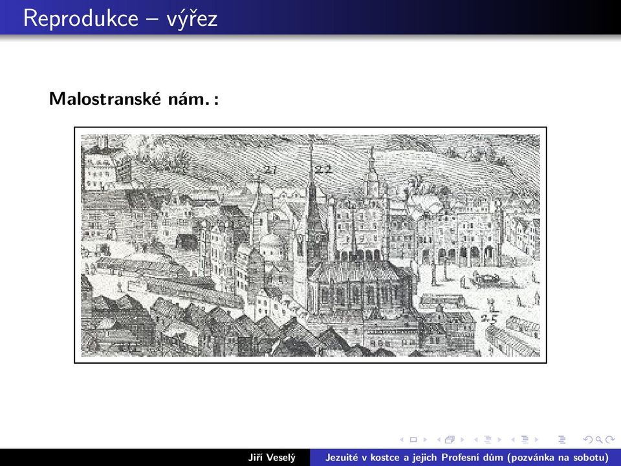The width and height of the screenshot is (621, 466).
Task: Go to next frame arrow
Action: pyautogui.click(x=462, y=439)
